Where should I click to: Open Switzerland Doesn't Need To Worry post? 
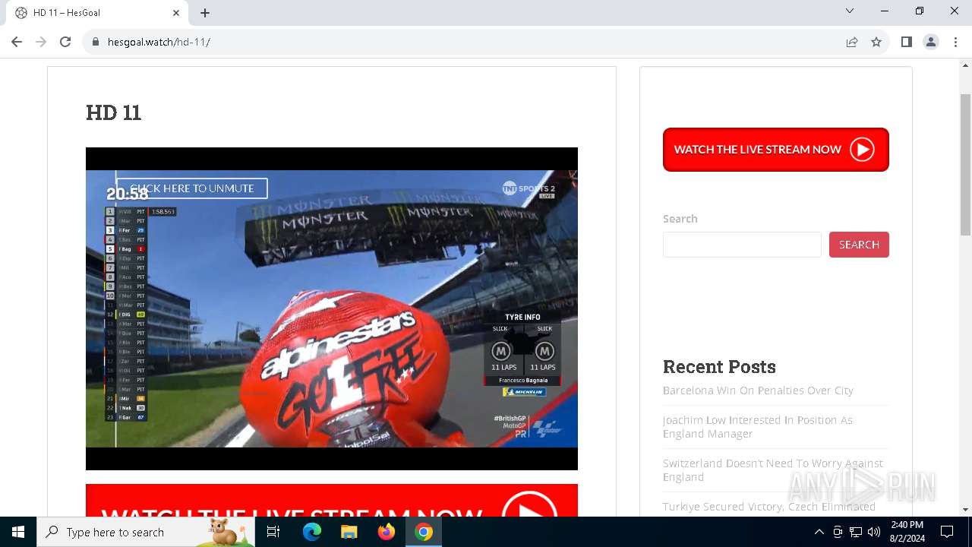point(773,470)
